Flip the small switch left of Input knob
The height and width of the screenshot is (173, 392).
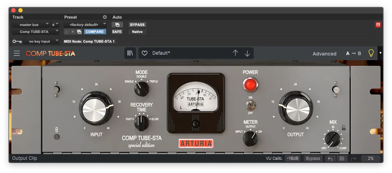pos(56,89)
